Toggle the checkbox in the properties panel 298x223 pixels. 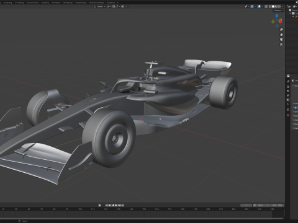coord(296,108)
